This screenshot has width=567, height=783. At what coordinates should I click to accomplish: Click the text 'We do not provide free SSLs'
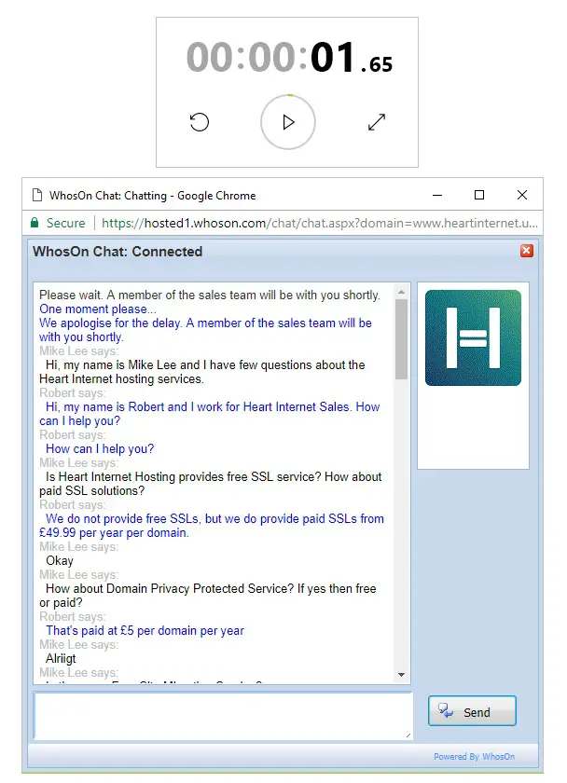coord(123,519)
